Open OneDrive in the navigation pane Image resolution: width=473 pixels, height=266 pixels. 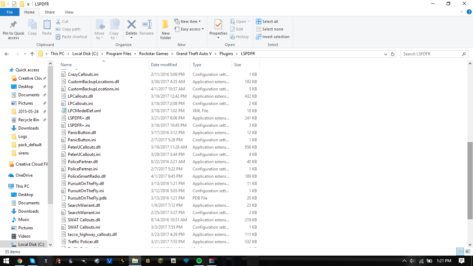(24, 175)
